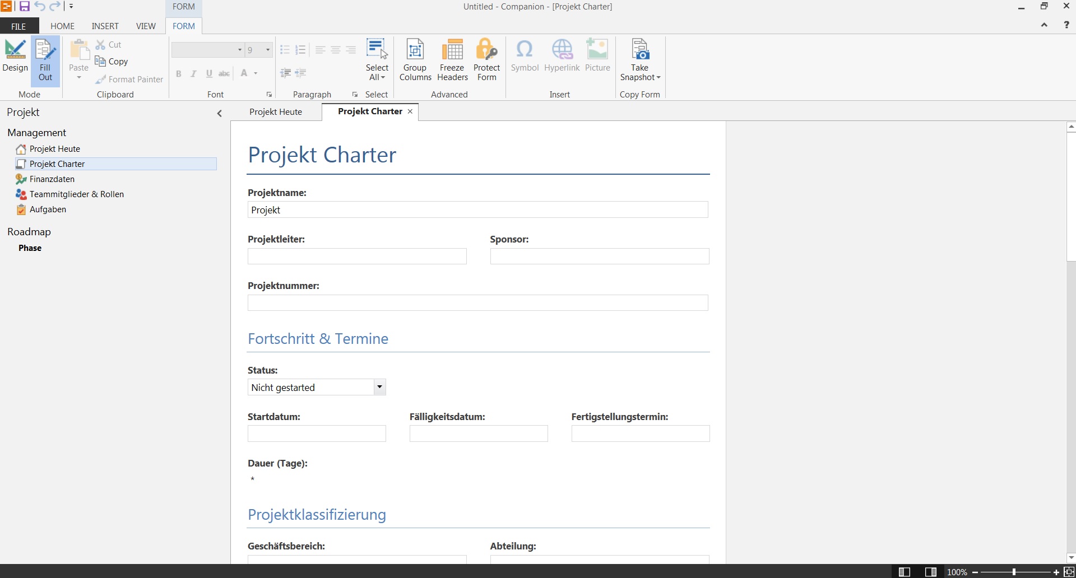Apply numbered list formatting

[300, 50]
